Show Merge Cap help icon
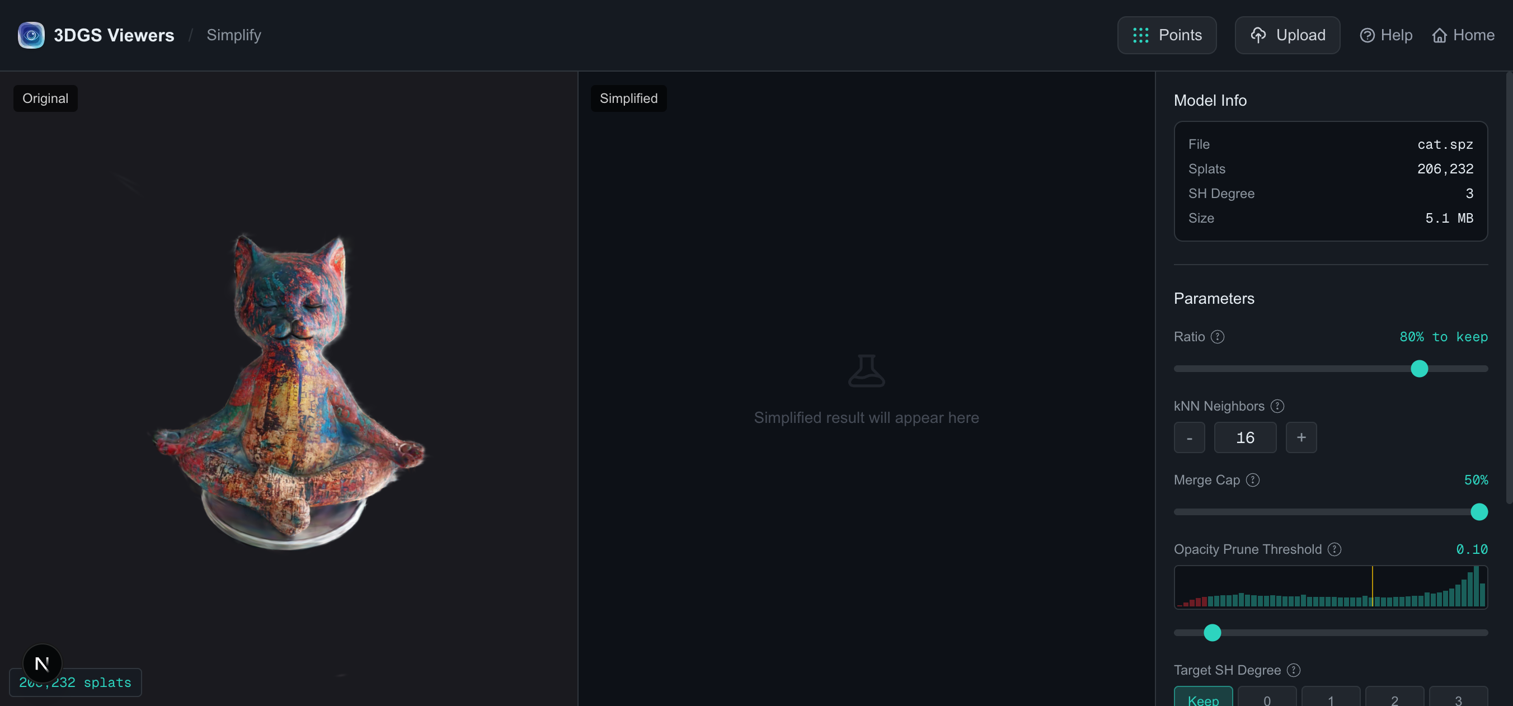 click(x=1253, y=480)
